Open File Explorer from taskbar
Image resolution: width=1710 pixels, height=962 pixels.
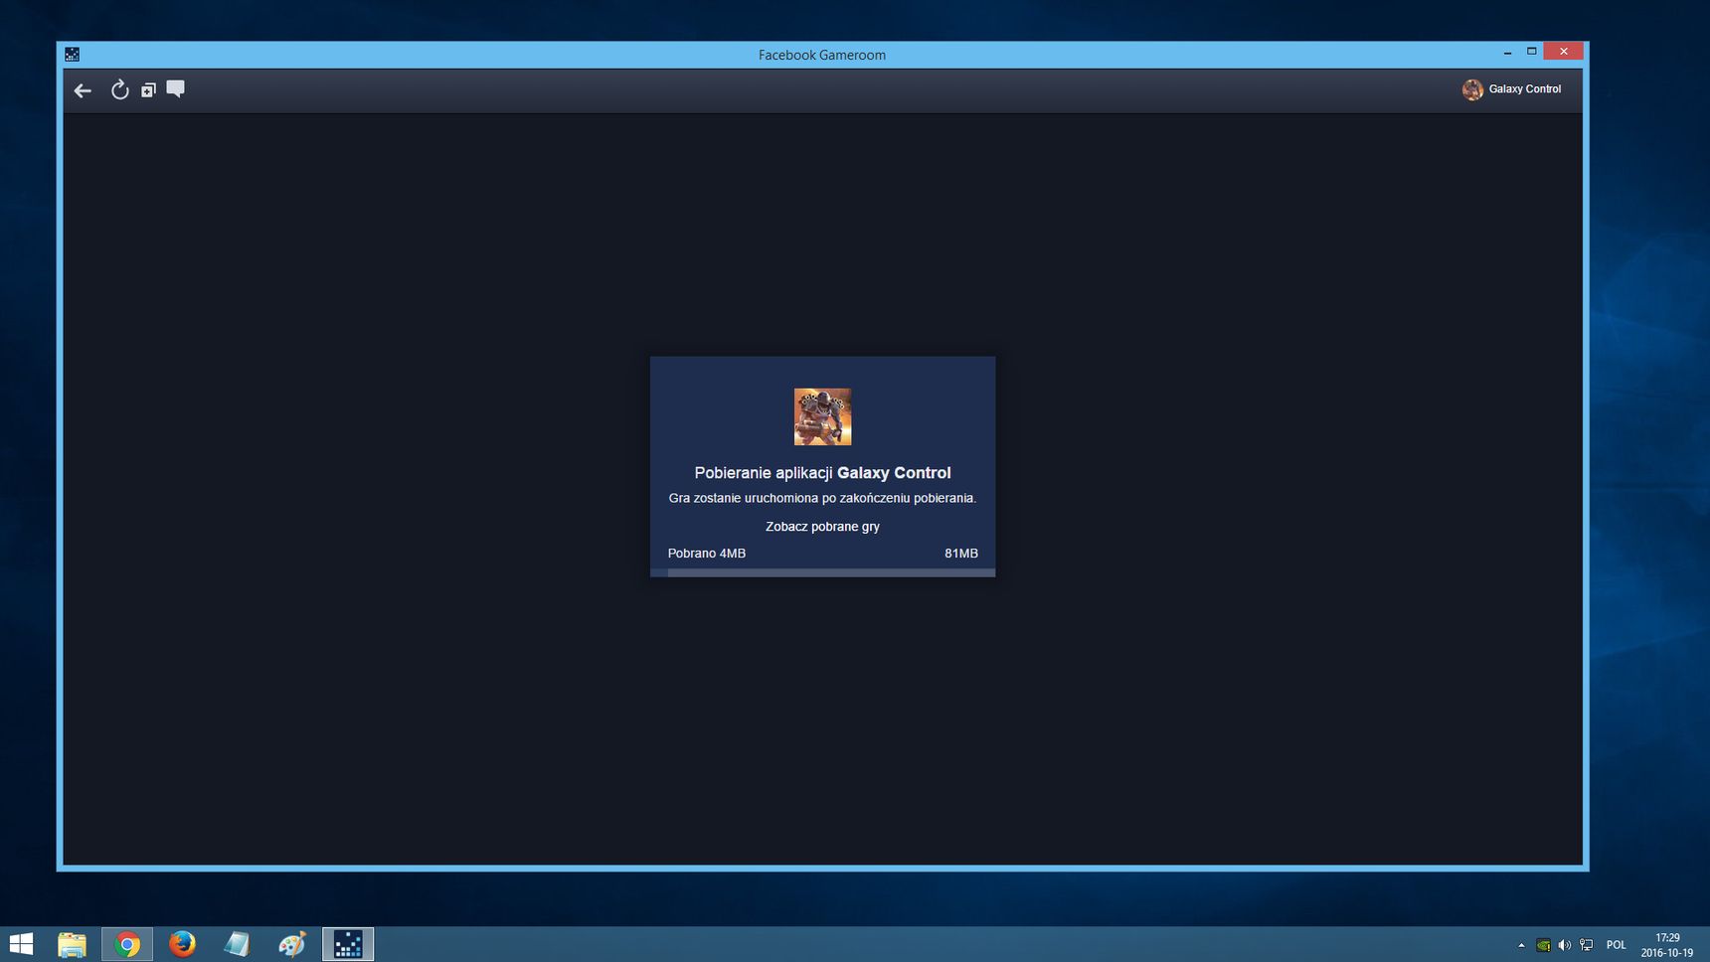72,944
